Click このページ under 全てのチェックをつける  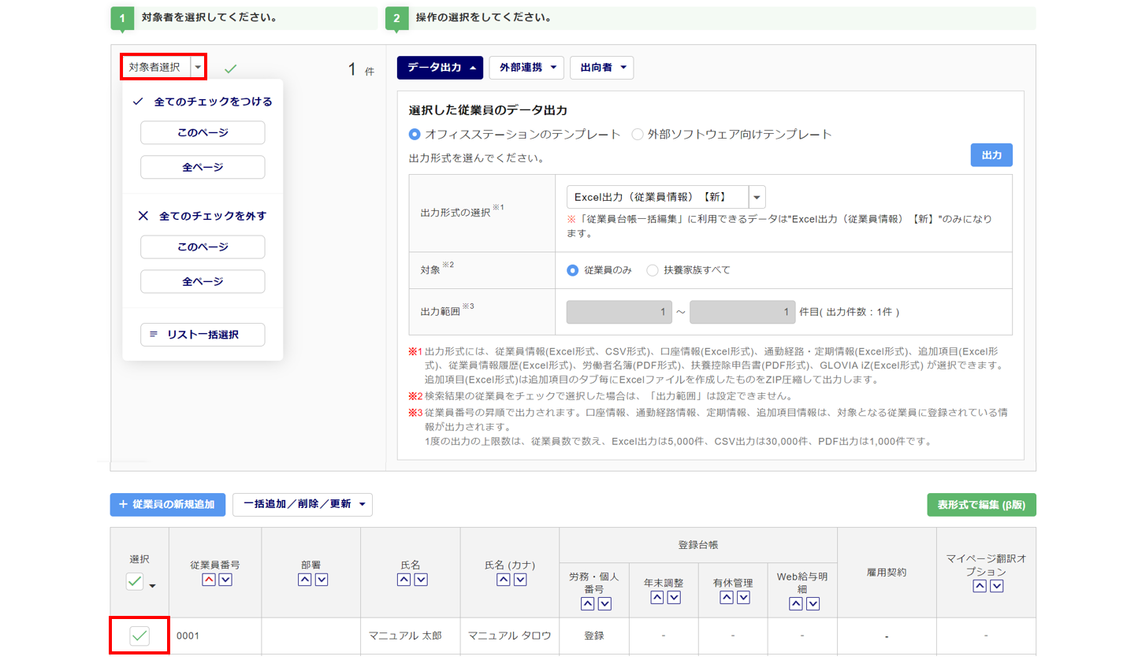203,133
